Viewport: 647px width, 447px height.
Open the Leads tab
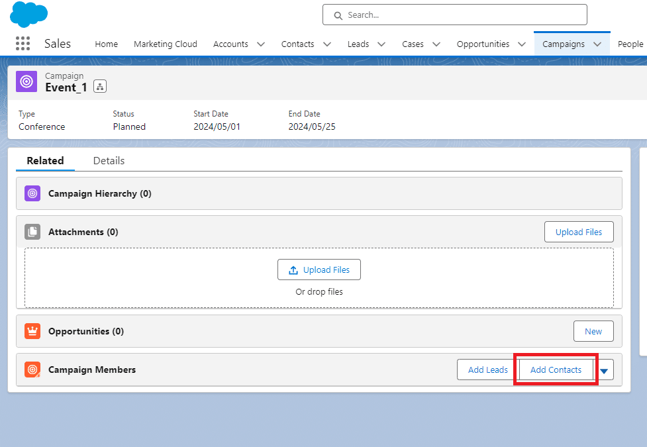pos(358,44)
